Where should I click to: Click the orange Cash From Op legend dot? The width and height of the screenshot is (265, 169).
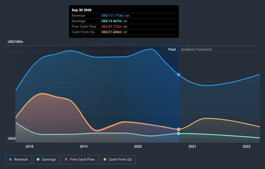point(105,159)
